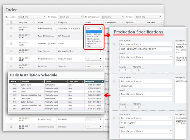This screenshot has width=190, height=140.
Task: Select Eyad El-Madhoon row checkbox
Action: click(x=11, y=36)
